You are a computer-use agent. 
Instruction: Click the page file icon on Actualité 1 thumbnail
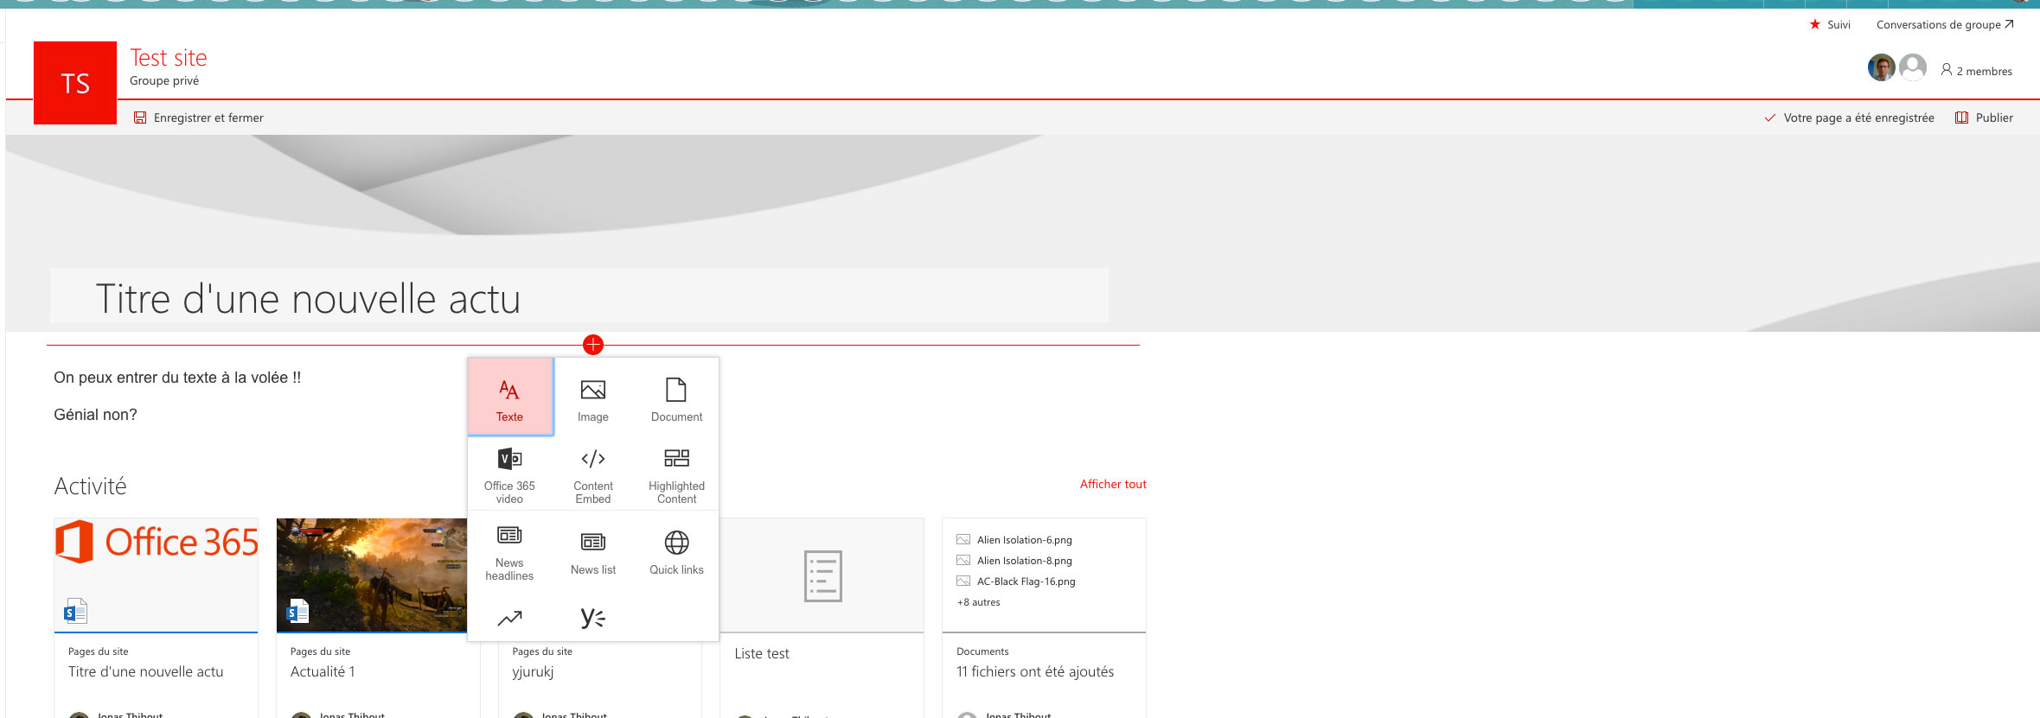click(x=297, y=611)
